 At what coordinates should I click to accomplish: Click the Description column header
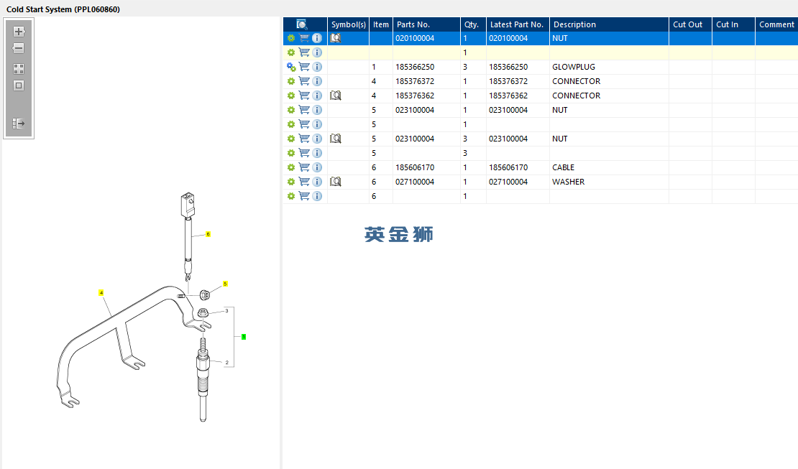(609, 24)
